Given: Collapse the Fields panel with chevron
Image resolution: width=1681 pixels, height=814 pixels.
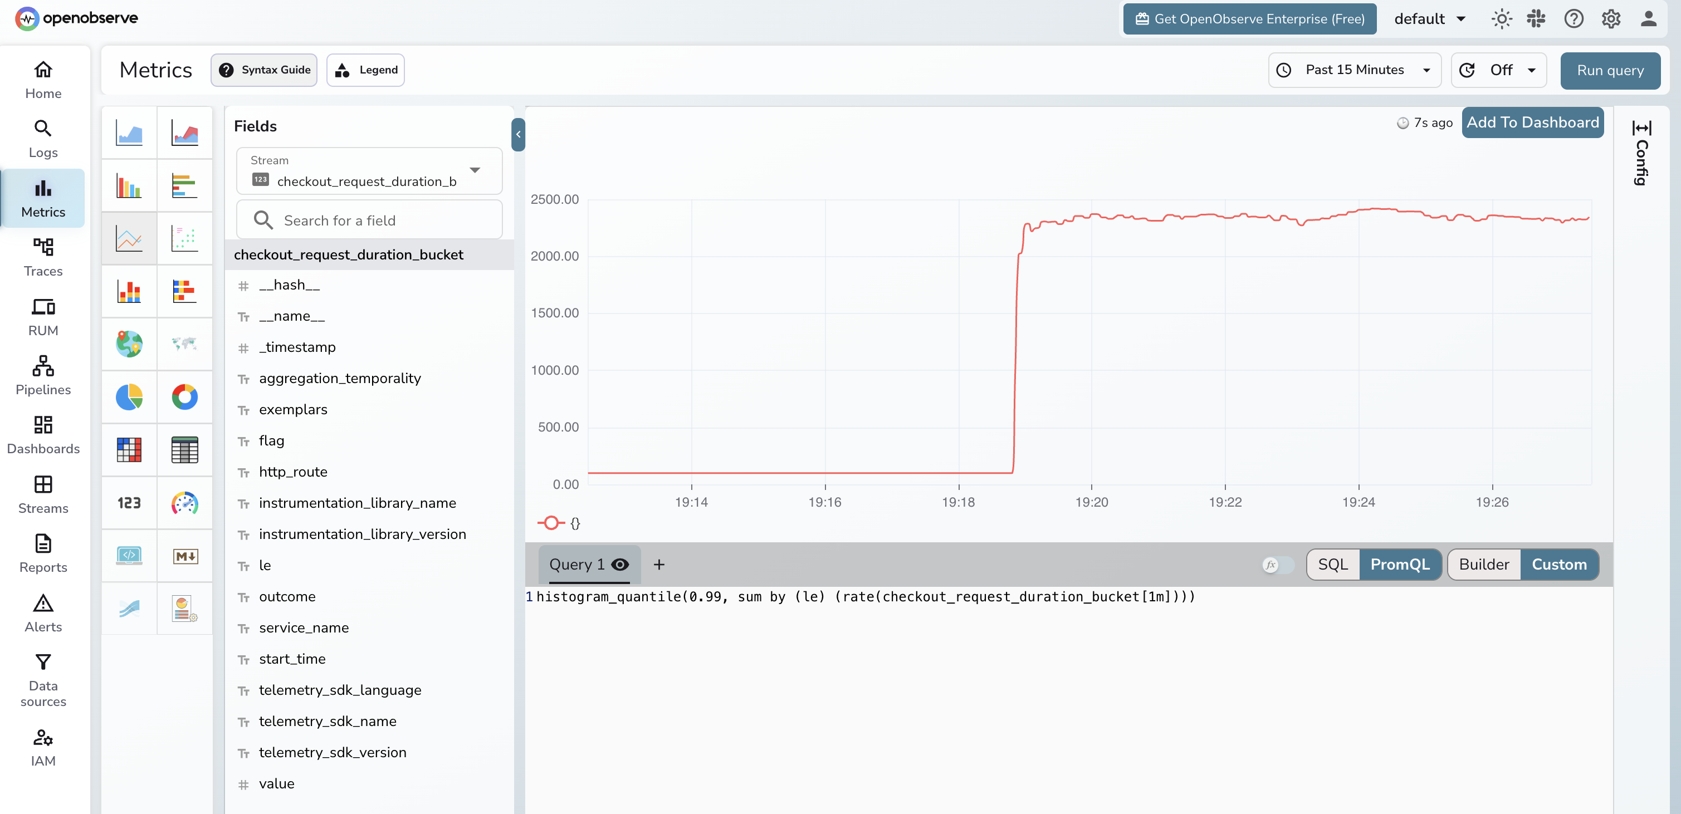Looking at the screenshot, I should [x=518, y=134].
